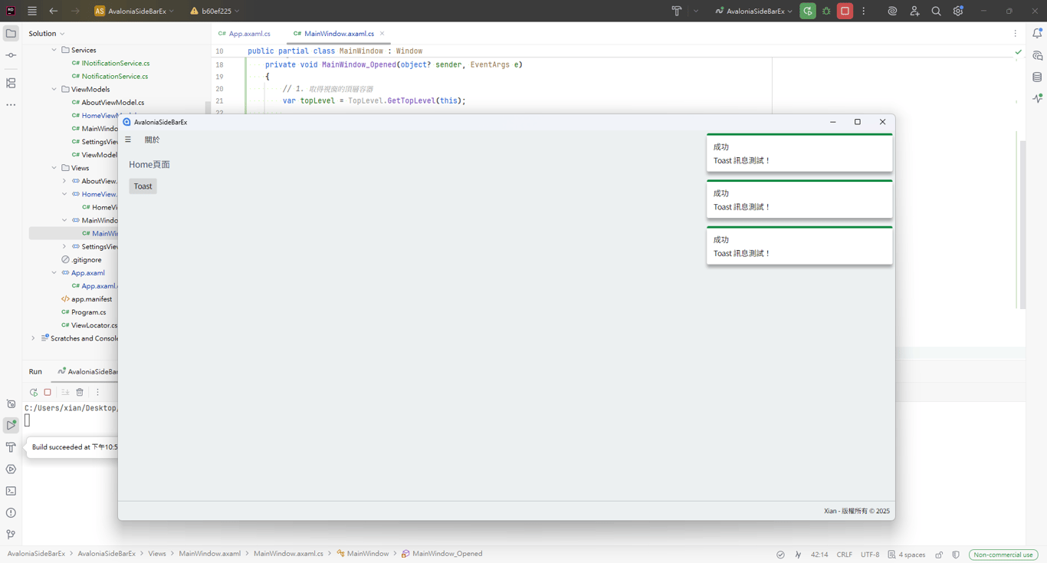The height and width of the screenshot is (563, 1047).
Task: Open the AI chat icon in right strip
Action: (x=1037, y=56)
